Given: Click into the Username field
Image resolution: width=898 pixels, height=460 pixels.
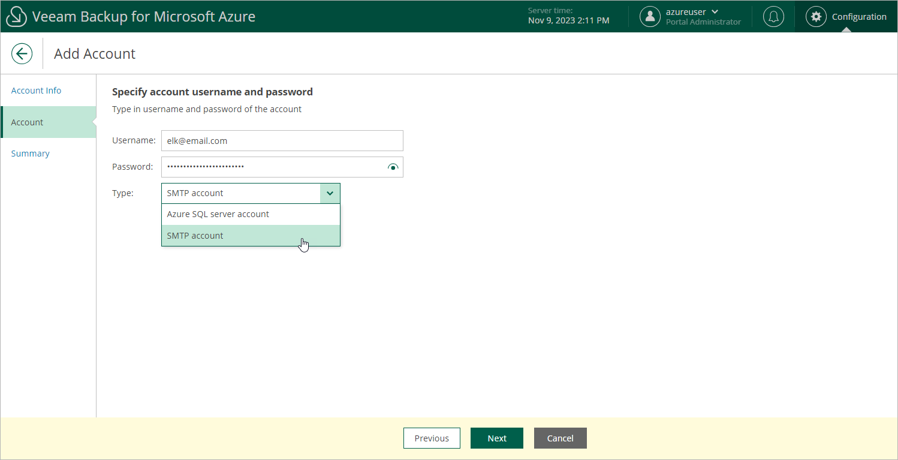Looking at the screenshot, I should point(282,141).
